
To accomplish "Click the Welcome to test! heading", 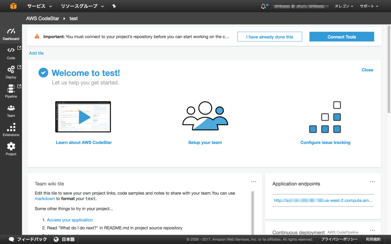I will tap(86, 73).
